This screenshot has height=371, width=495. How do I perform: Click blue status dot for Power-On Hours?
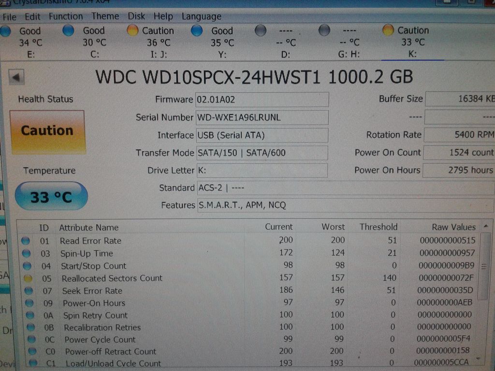[x=29, y=303]
